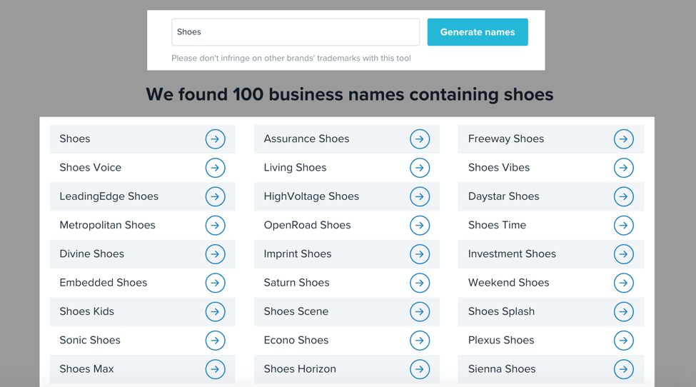The image size is (696, 387).
Task: Select the Divine Shoes name
Action: 92,254
